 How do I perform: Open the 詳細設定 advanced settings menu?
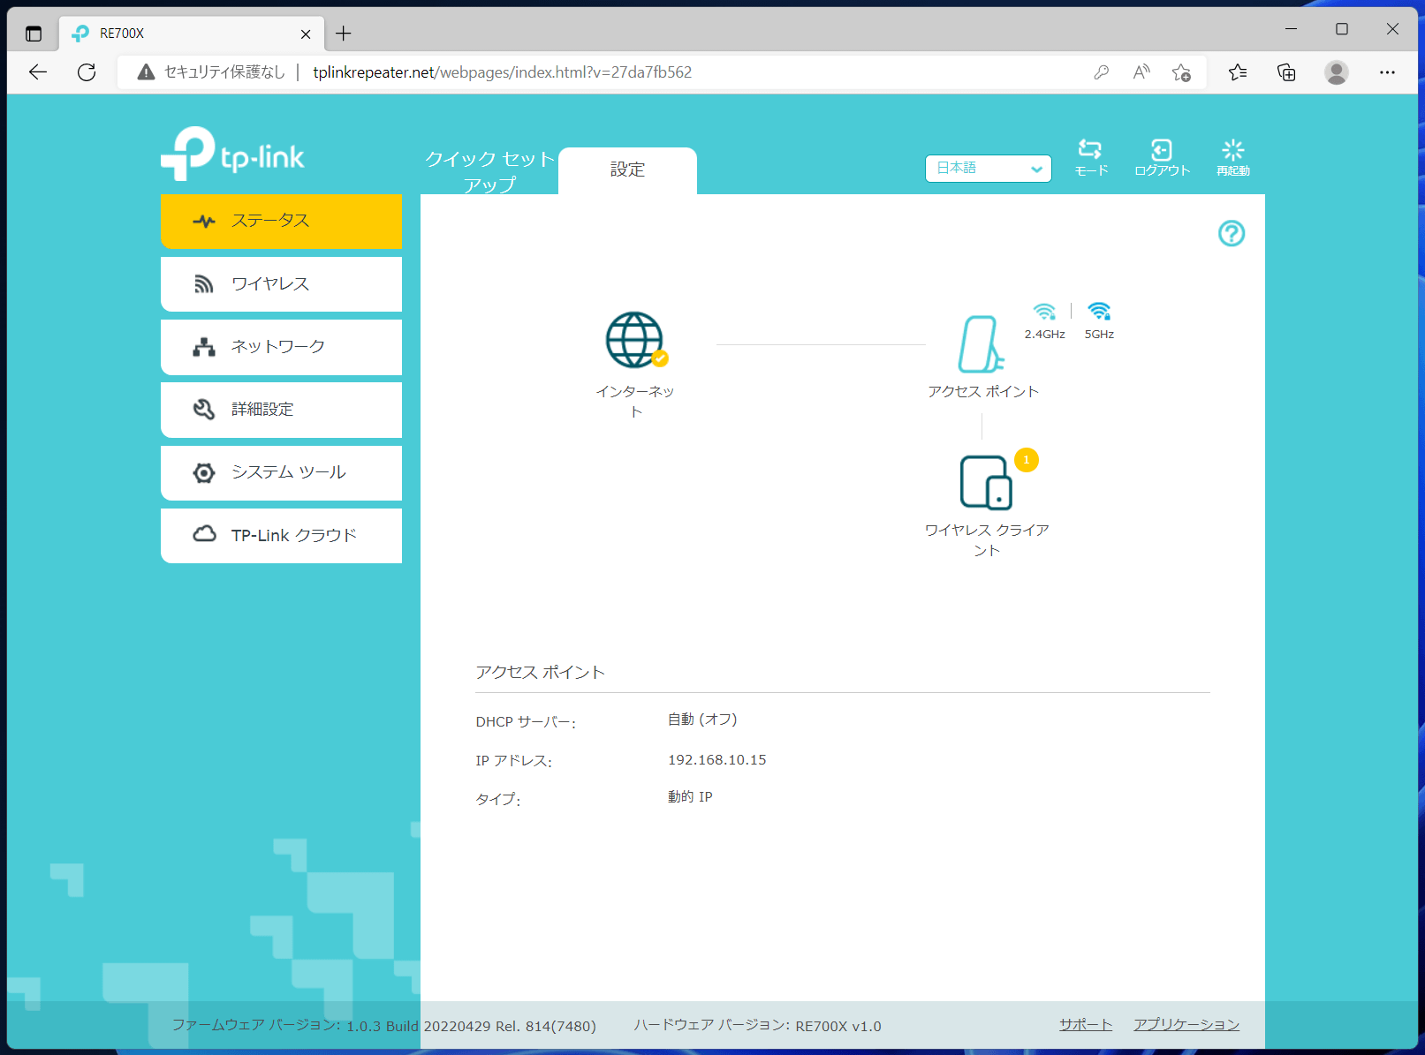(281, 410)
